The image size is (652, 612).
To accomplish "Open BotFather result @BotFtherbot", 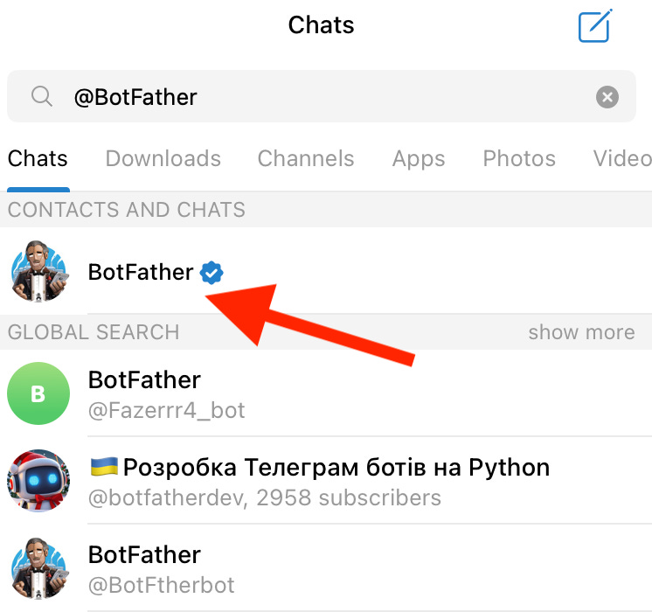I will [x=326, y=568].
